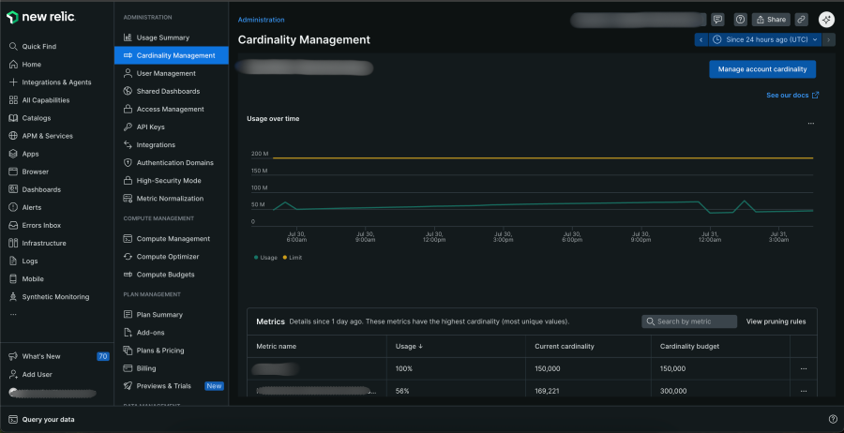The image size is (844, 433).
Task: Open help question mark in header
Action: tap(741, 20)
